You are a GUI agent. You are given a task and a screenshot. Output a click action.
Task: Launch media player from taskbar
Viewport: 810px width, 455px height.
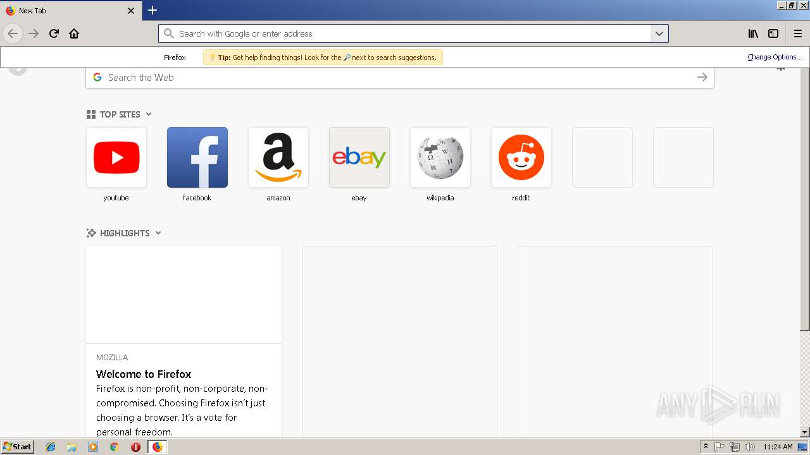pyautogui.click(x=93, y=447)
